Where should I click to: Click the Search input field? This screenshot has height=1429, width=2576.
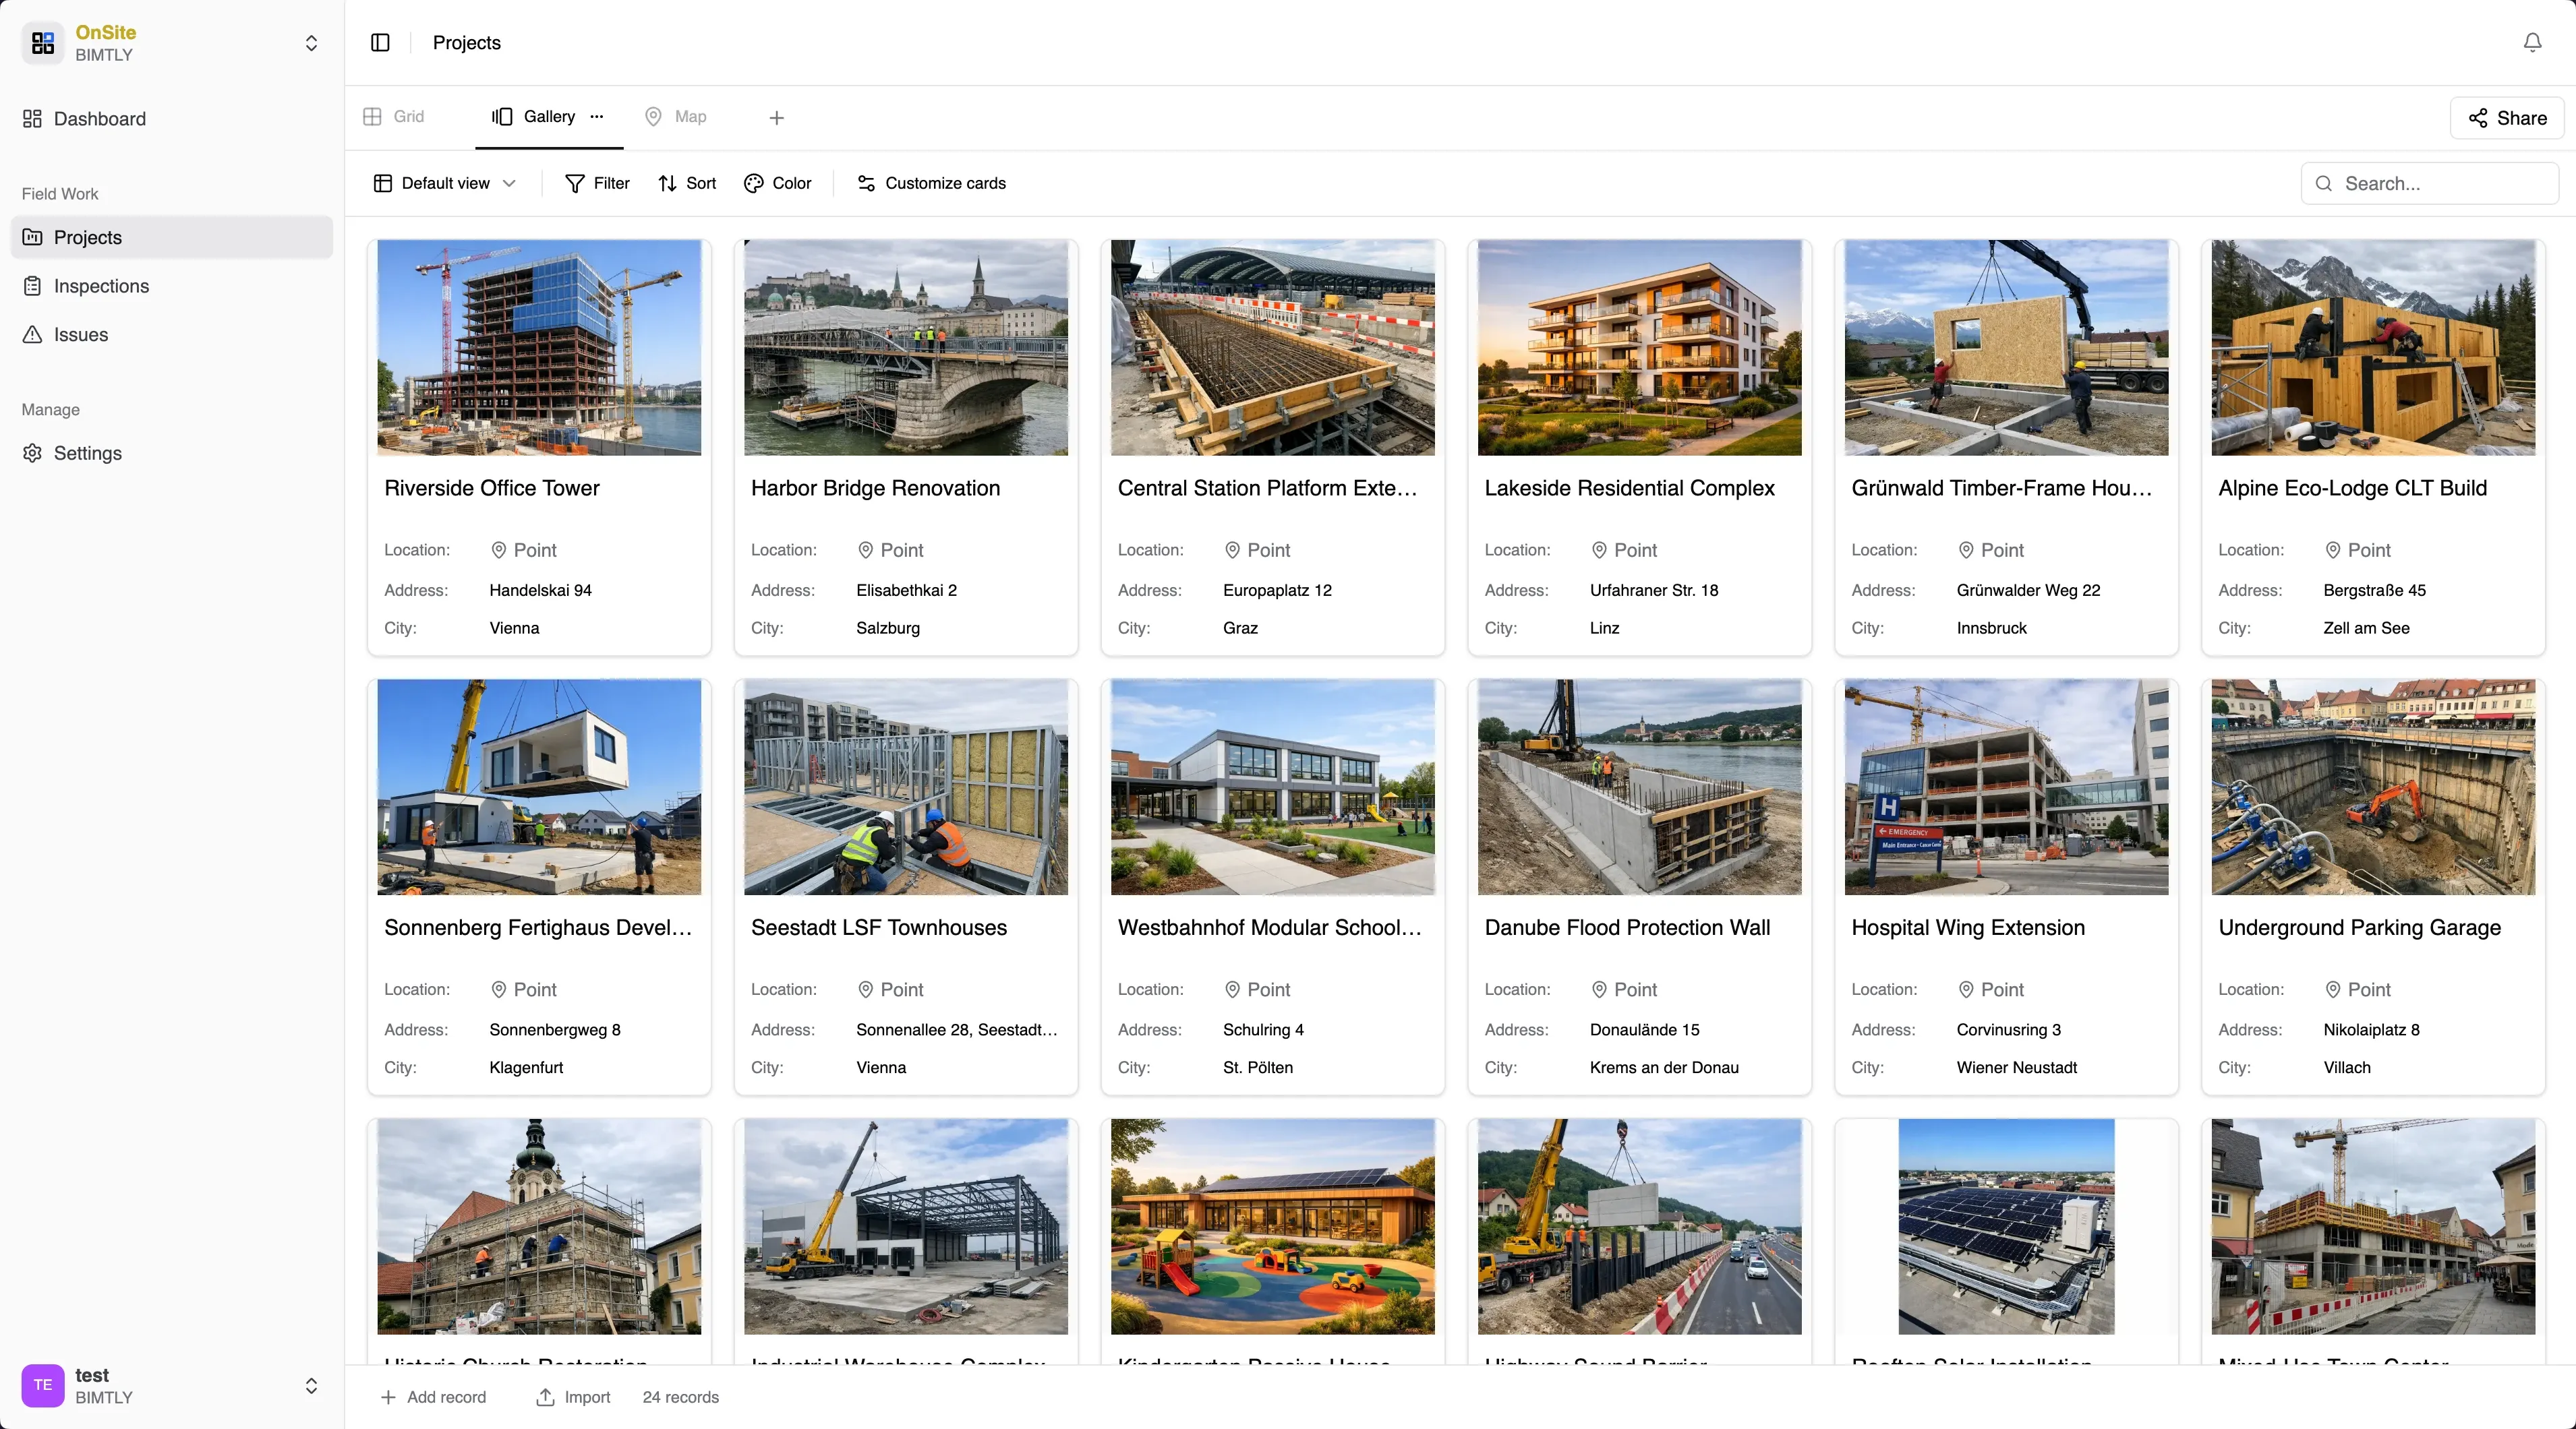click(x=2440, y=184)
